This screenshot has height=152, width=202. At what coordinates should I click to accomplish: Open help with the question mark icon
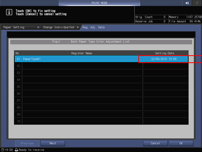click(197, 3)
